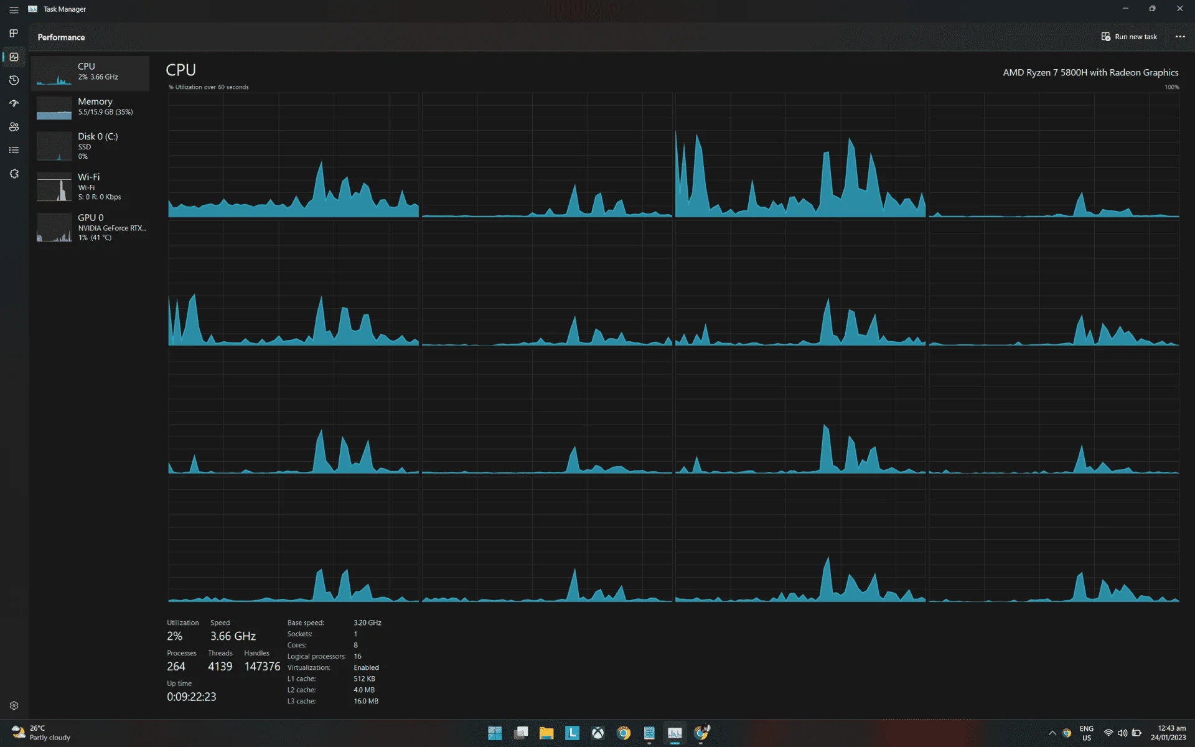Open the hamburger navigation menu
This screenshot has height=747, width=1195.
14,9
